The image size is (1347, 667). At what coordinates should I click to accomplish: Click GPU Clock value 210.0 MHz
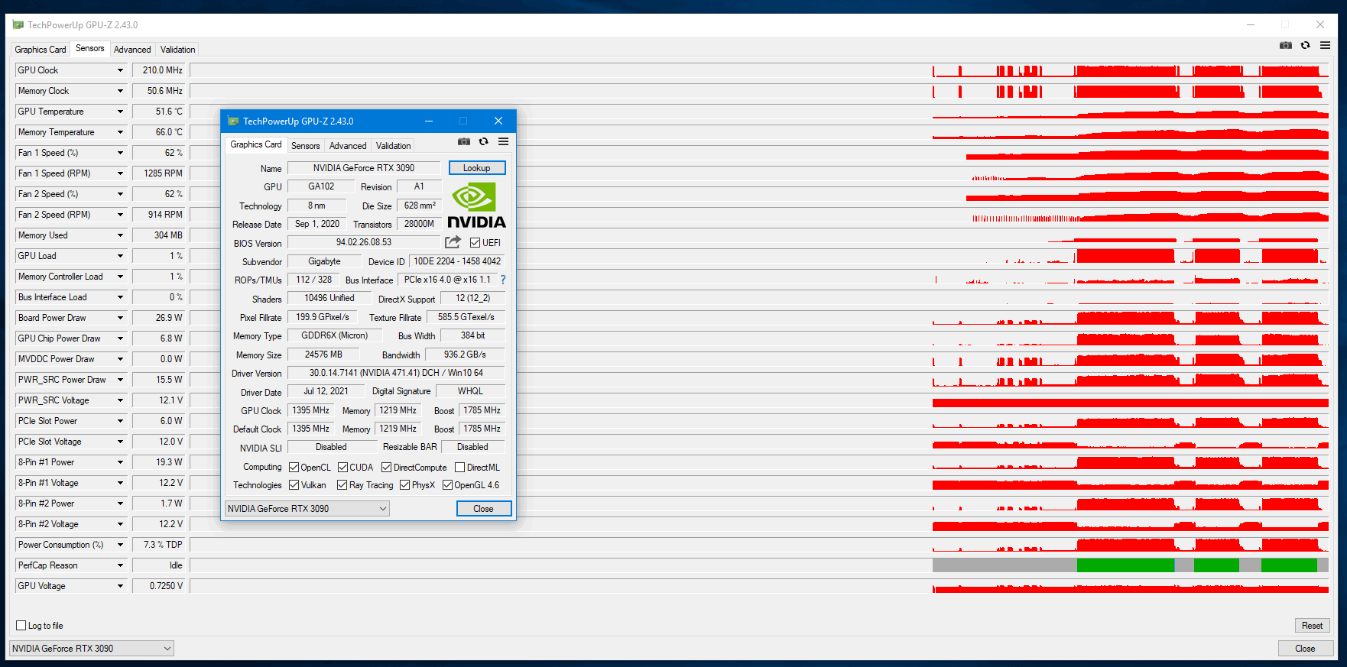pos(159,70)
